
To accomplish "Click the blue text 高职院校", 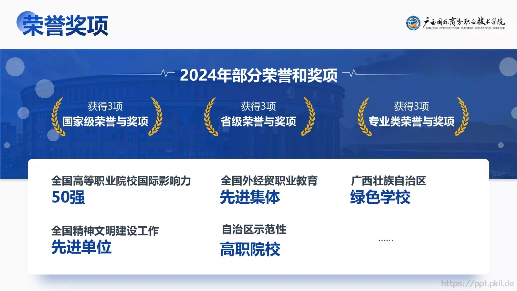I will click(250, 250).
